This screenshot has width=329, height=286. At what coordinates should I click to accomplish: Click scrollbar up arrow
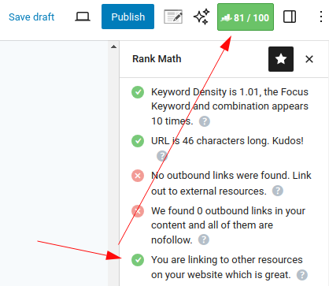113,46
